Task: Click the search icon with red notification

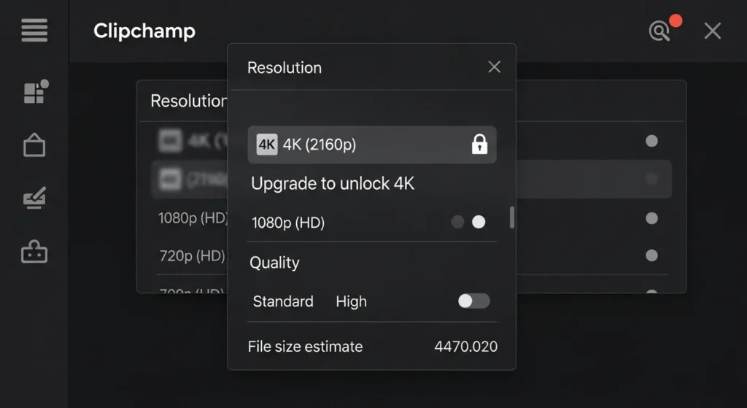Action: point(660,31)
